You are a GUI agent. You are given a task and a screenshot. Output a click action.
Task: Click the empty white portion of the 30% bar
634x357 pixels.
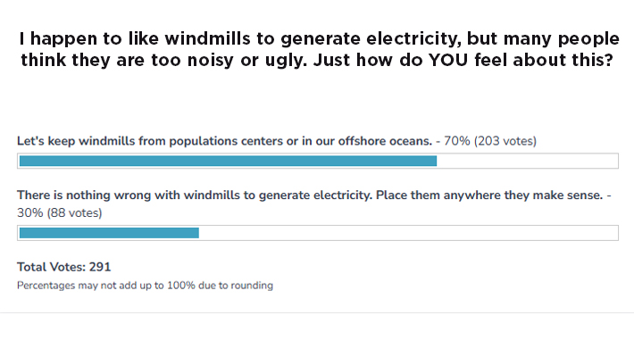408,233
